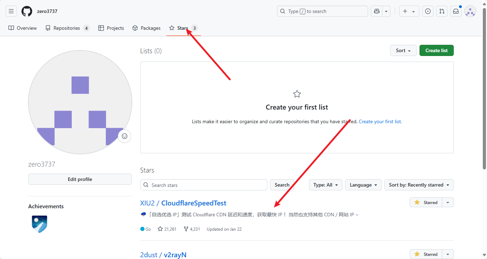Click the large profile avatar image
The width and height of the screenshot is (487, 259).
tap(80, 102)
